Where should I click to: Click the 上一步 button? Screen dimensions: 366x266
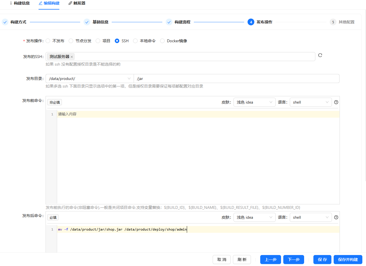270,260
